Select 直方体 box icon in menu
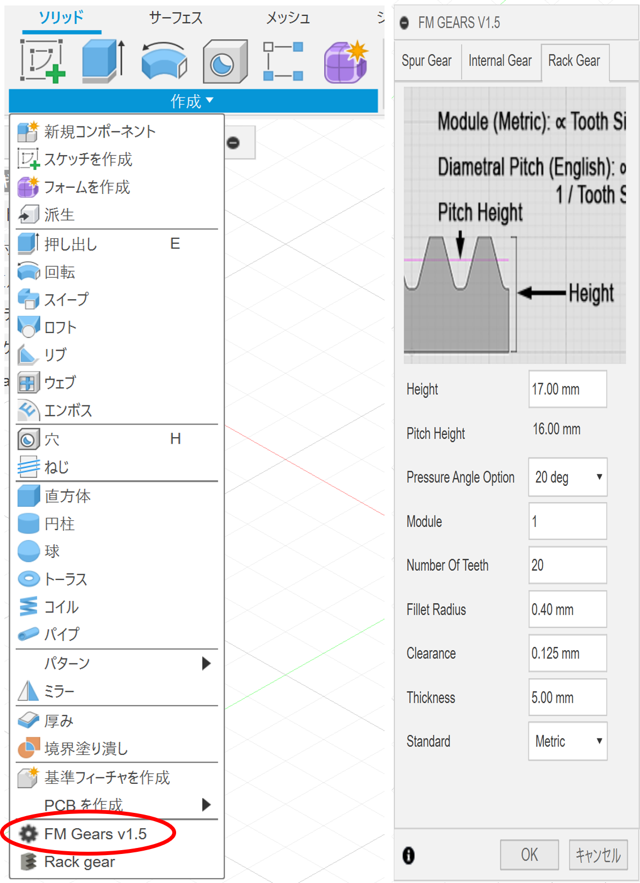Image resolution: width=640 pixels, height=883 pixels. [x=28, y=496]
